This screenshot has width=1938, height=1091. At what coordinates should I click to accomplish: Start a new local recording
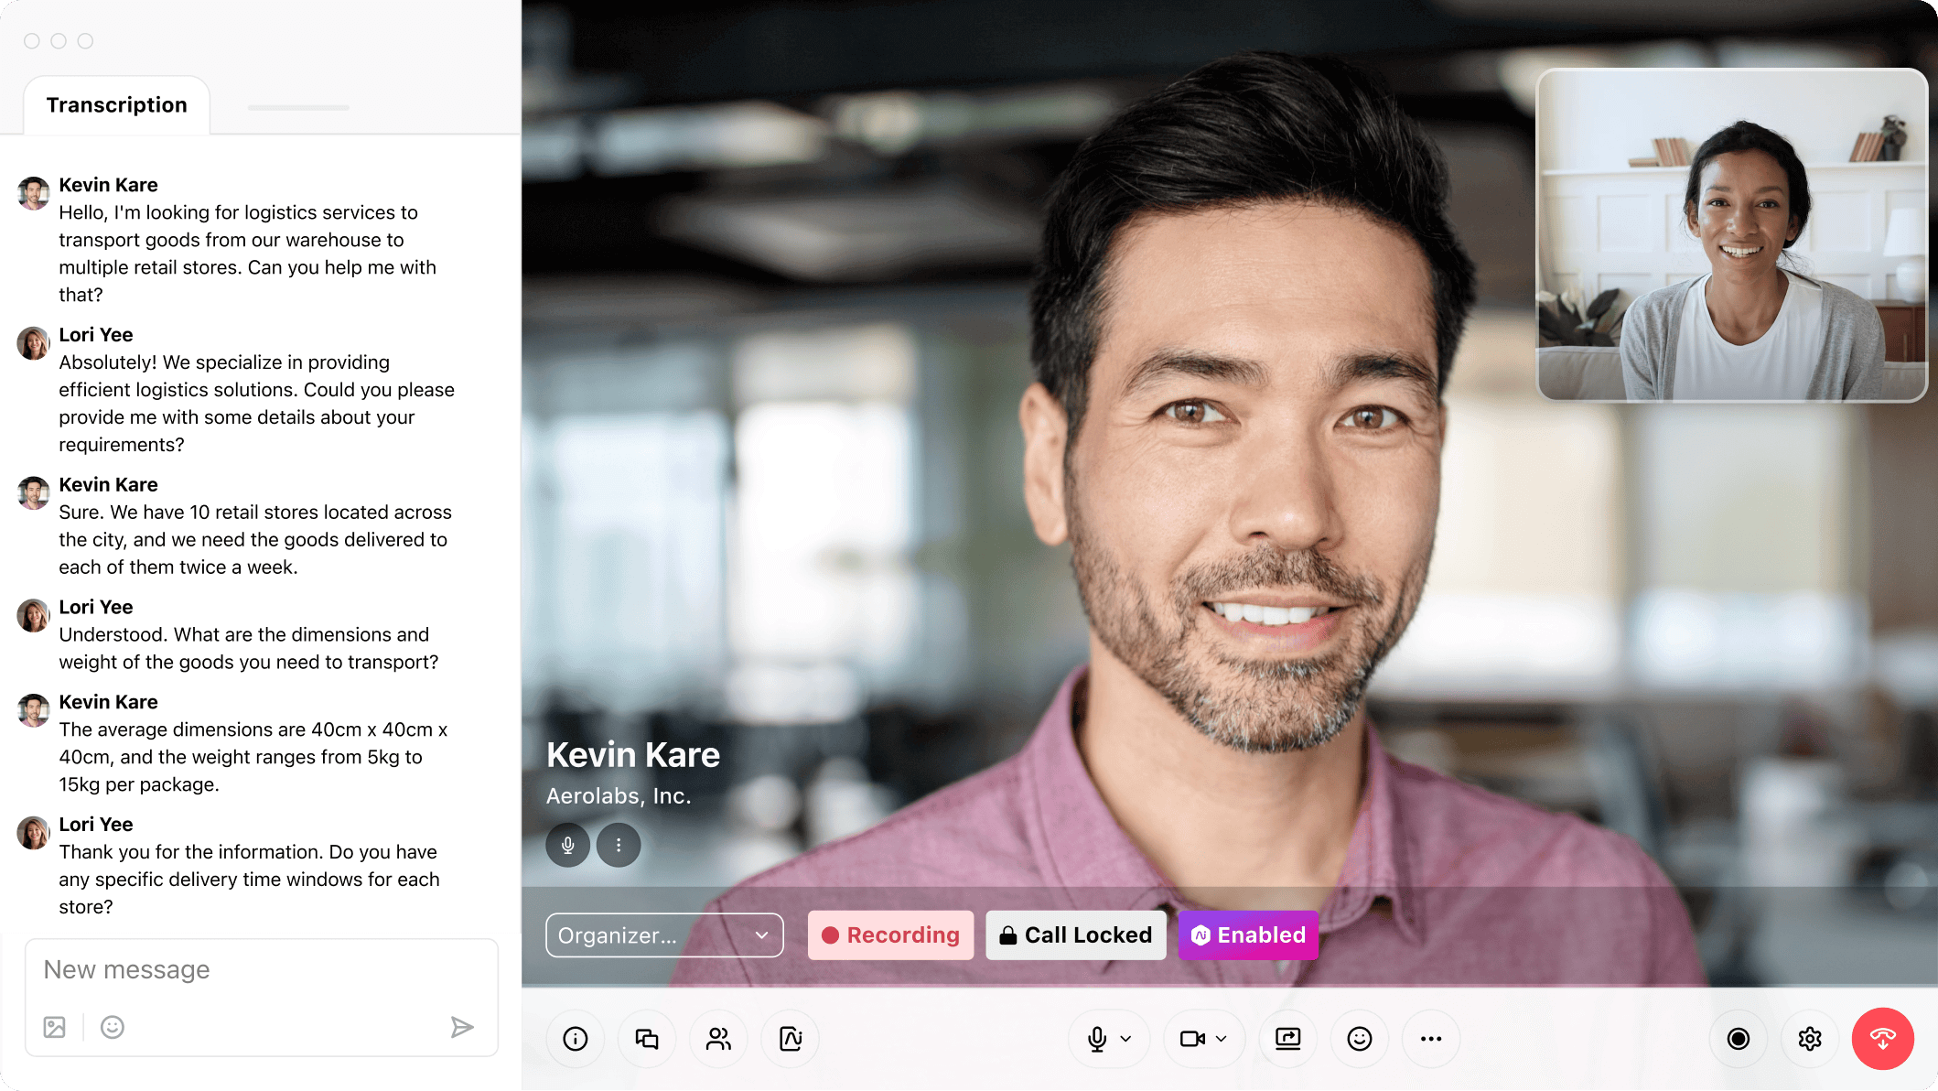(1738, 1039)
